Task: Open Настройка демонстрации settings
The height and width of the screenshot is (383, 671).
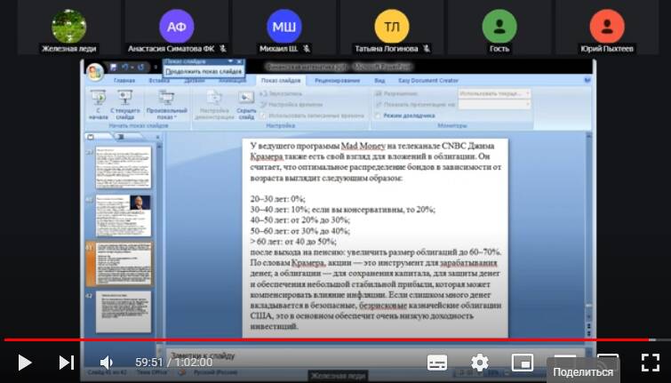Action: 214,105
